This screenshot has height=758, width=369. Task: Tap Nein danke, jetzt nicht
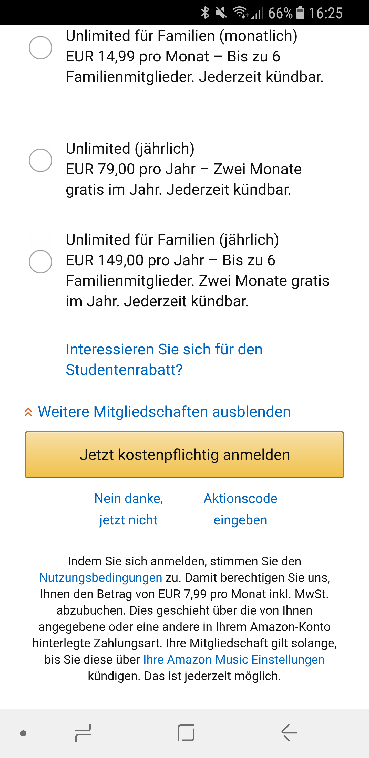point(128,509)
